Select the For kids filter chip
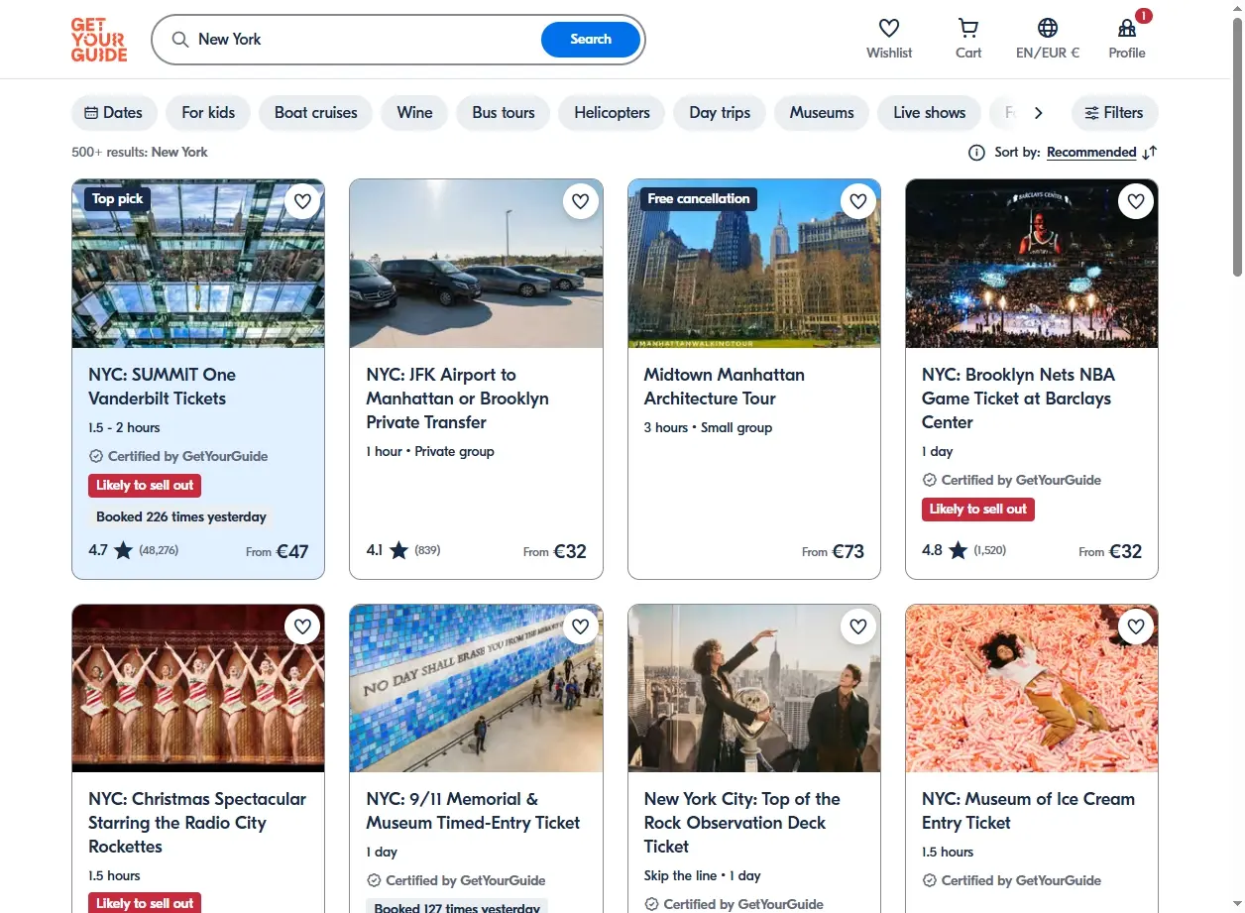 (x=208, y=113)
